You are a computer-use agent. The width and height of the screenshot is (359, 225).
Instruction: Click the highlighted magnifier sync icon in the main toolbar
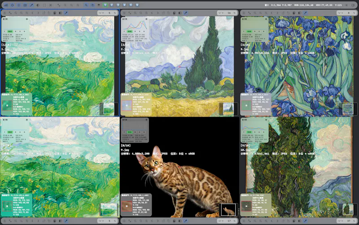86,5
